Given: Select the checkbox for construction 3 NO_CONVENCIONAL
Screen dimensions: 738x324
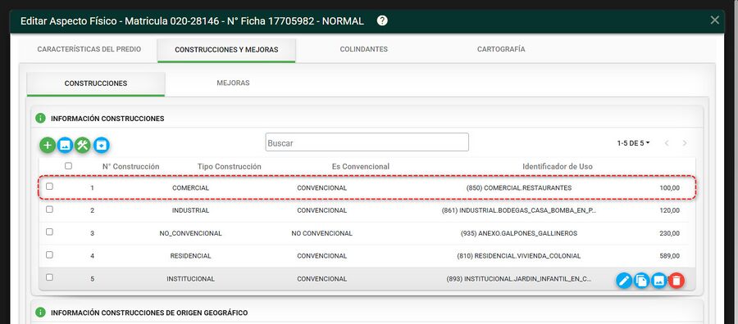Looking at the screenshot, I should click(x=49, y=232).
